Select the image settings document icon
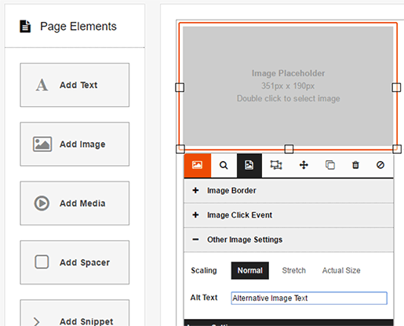This screenshot has height=326, width=404. point(249,165)
